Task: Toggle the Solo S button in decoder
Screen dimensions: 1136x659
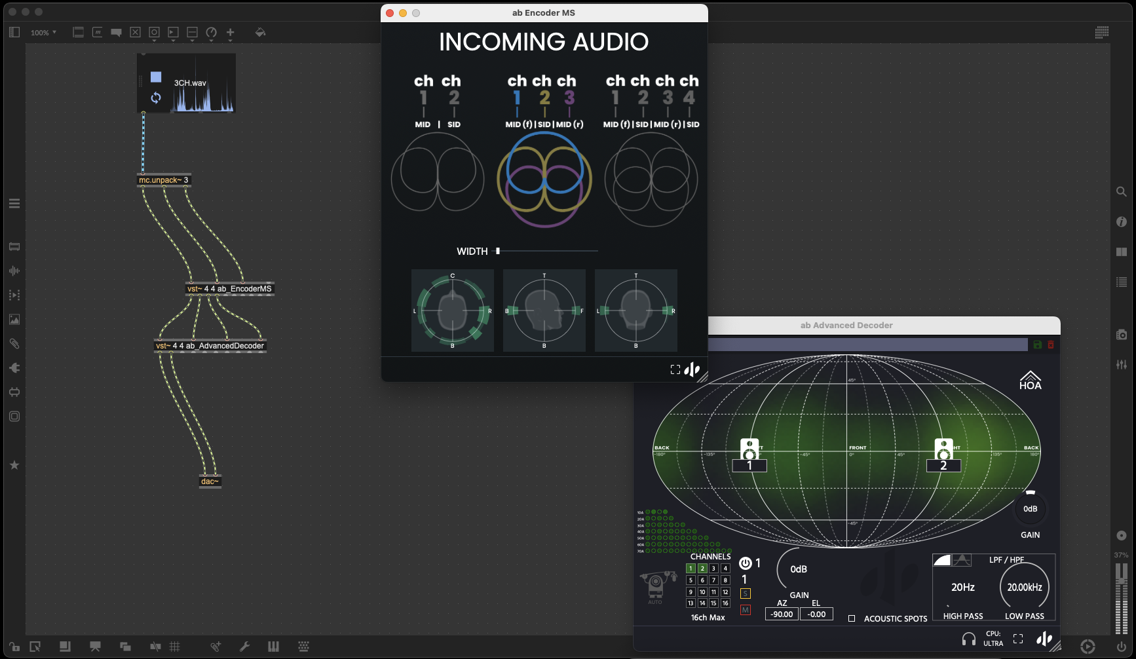Action: (745, 593)
